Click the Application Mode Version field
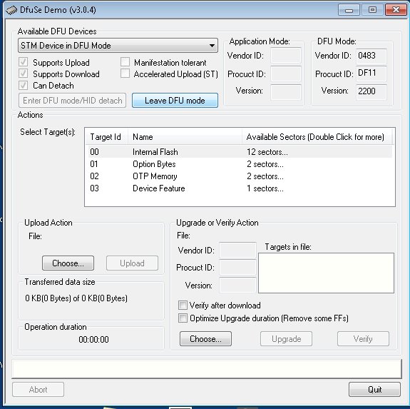 point(286,91)
